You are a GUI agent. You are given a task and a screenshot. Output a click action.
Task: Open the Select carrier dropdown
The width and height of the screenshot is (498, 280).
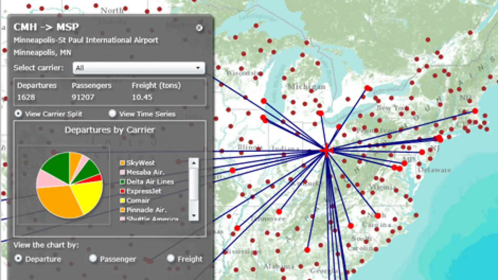click(139, 68)
